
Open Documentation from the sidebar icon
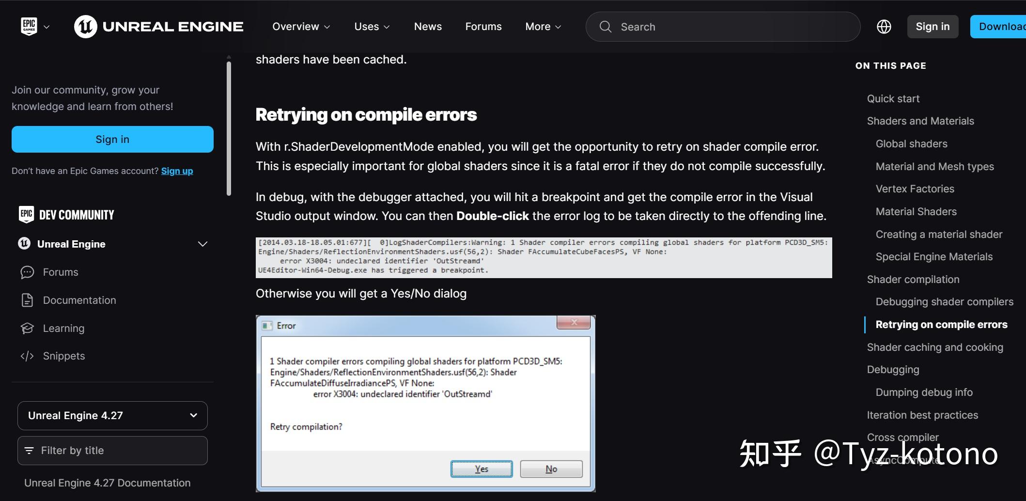[27, 300]
